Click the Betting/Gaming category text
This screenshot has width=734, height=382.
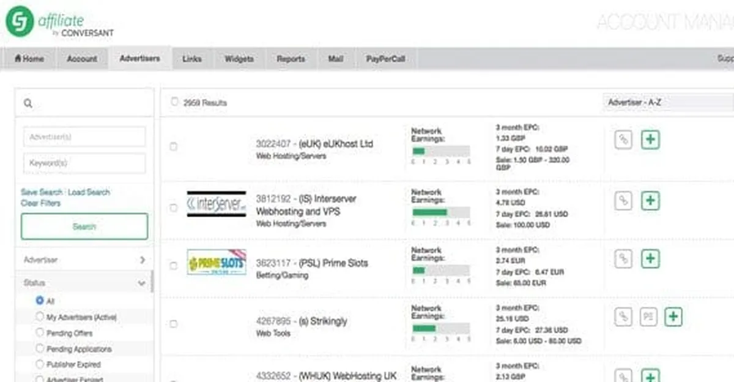point(282,275)
